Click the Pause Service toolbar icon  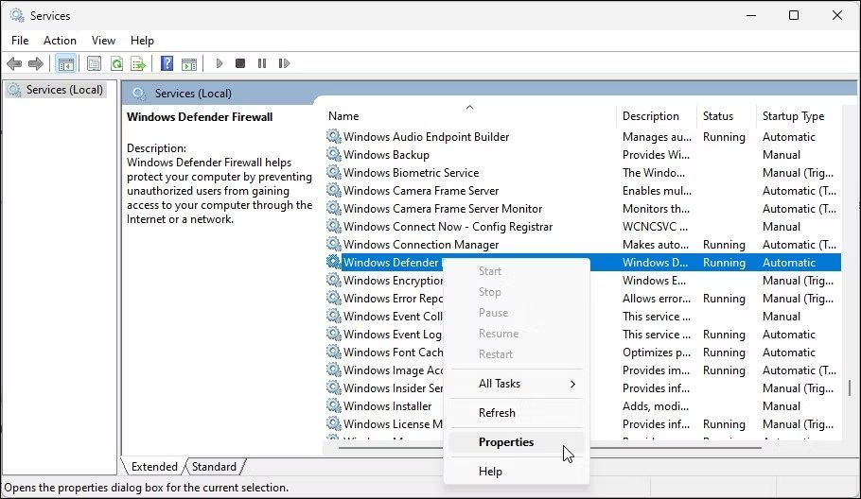262,63
